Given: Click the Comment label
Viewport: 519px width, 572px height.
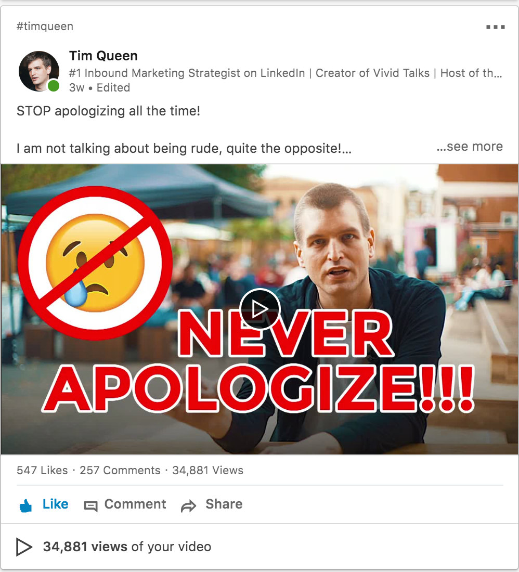Looking at the screenshot, I should pos(135,504).
